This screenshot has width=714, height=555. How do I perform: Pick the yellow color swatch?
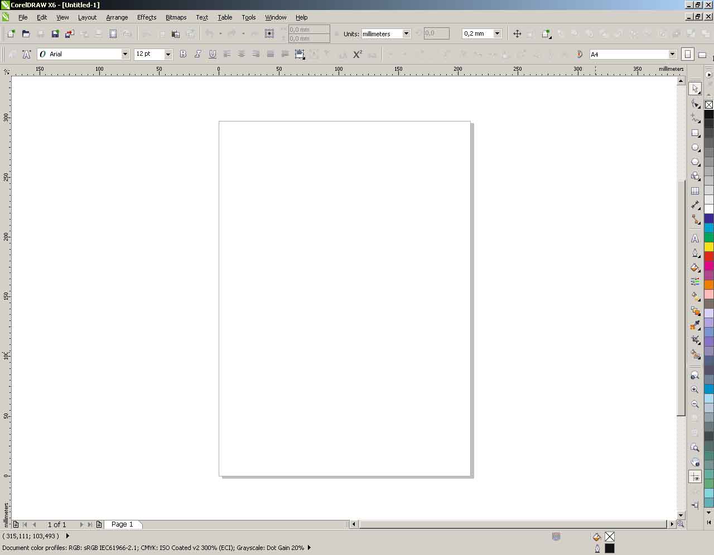pyautogui.click(x=708, y=247)
